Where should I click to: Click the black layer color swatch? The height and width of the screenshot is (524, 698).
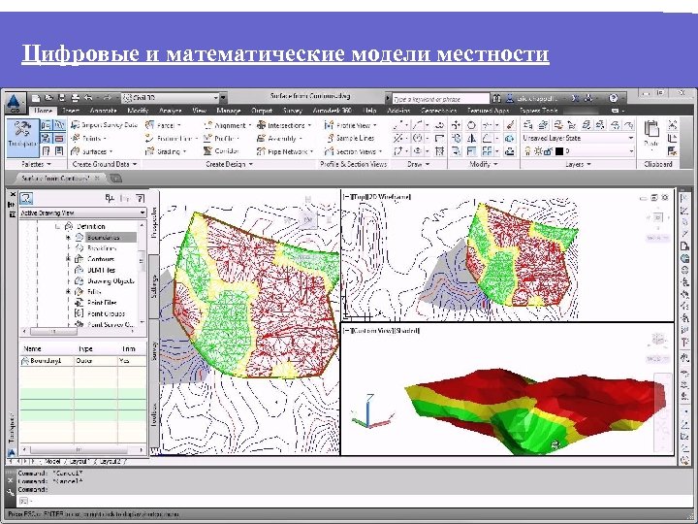click(x=559, y=151)
